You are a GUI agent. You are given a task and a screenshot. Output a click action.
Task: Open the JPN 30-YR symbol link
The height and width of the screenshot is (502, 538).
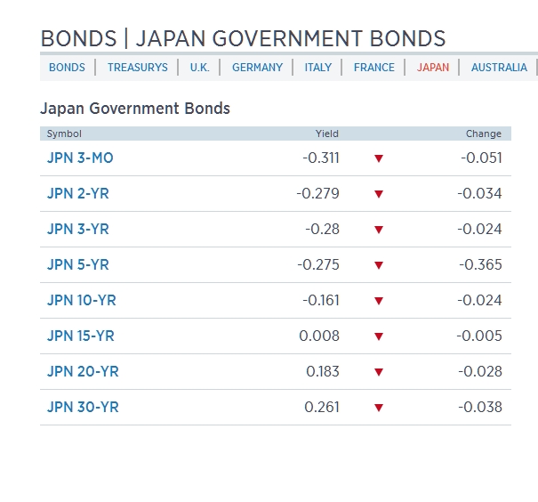pyautogui.click(x=82, y=408)
